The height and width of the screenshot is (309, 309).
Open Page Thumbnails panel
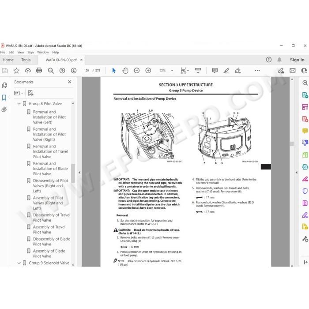pyautogui.click(x=4, y=86)
